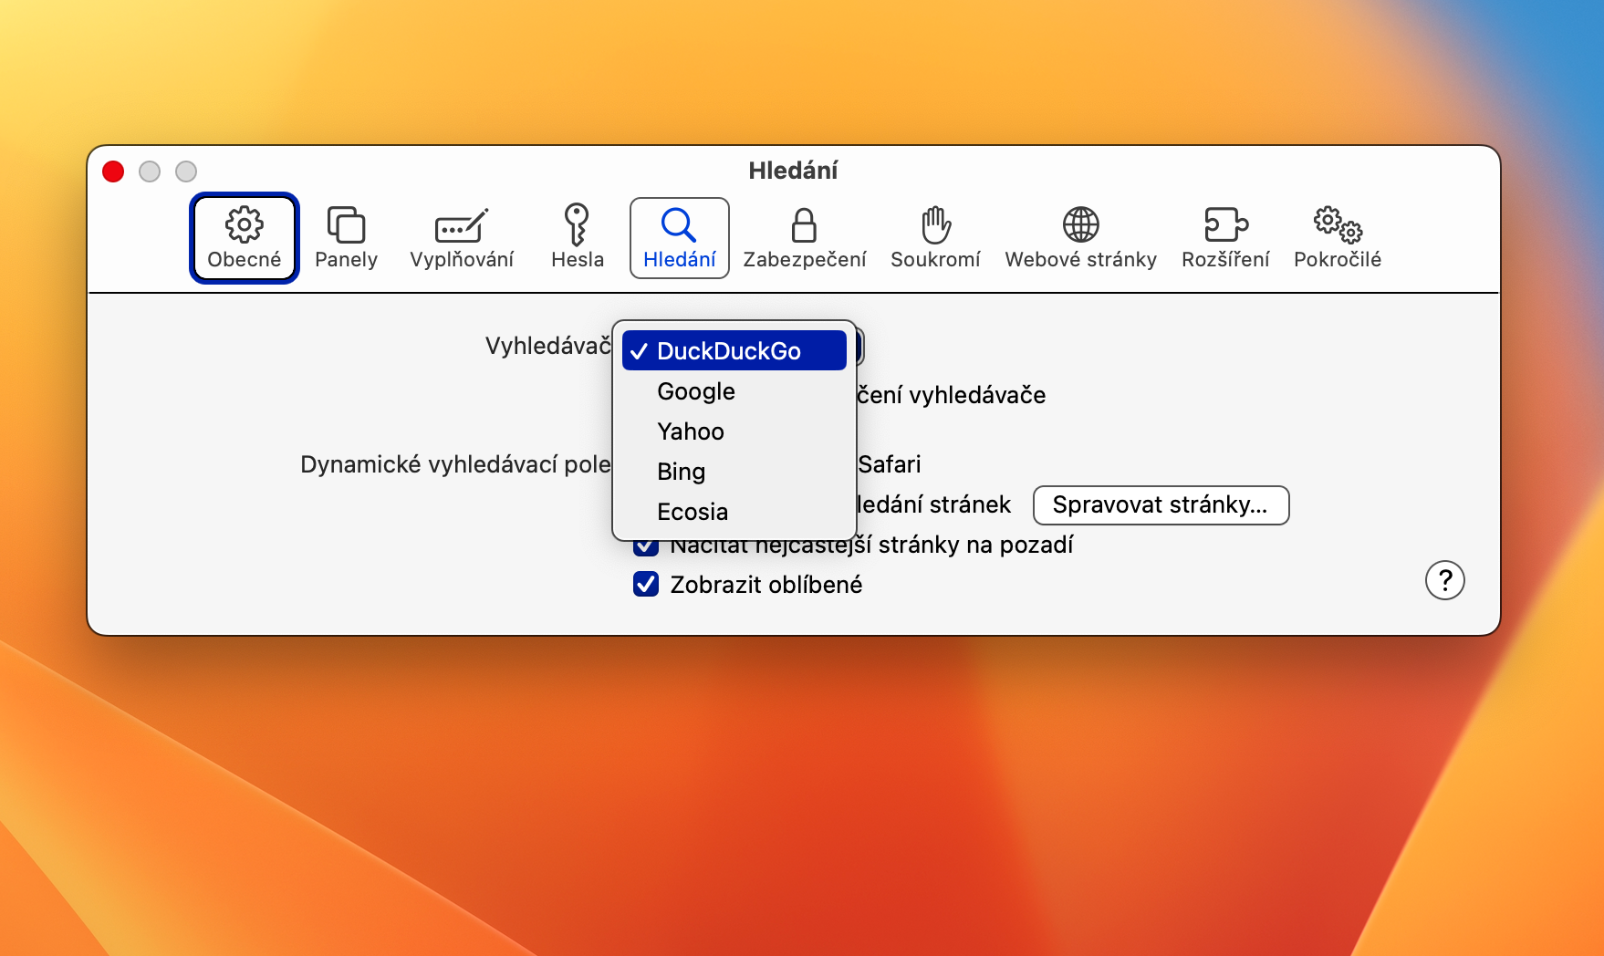This screenshot has width=1604, height=956.
Task: Pick Yahoo from the search engine list
Action: (734, 431)
